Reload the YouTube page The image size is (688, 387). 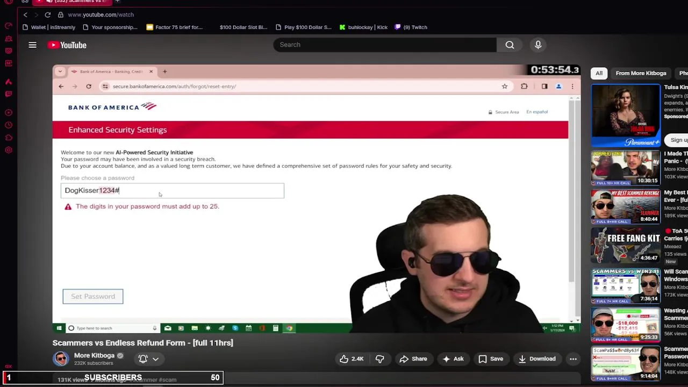(48, 15)
